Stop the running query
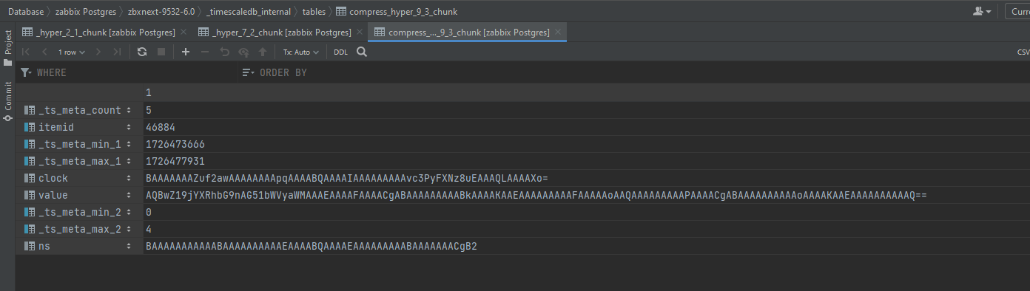The height and width of the screenshot is (291, 1030). tap(161, 52)
